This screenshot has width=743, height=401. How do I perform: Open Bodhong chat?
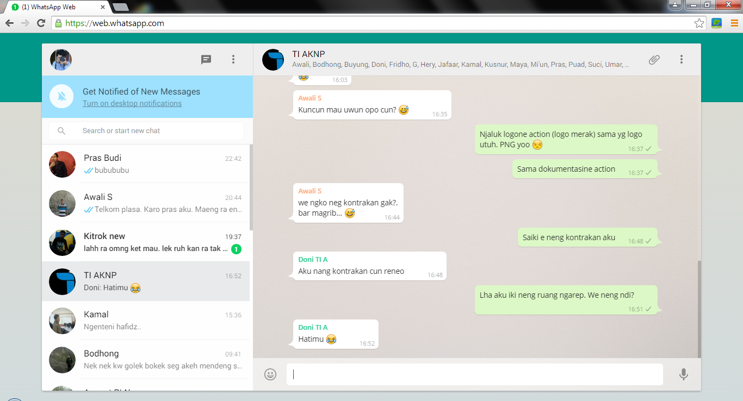(x=146, y=359)
